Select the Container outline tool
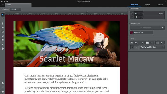The image size is (167, 94). click(3, 32)
